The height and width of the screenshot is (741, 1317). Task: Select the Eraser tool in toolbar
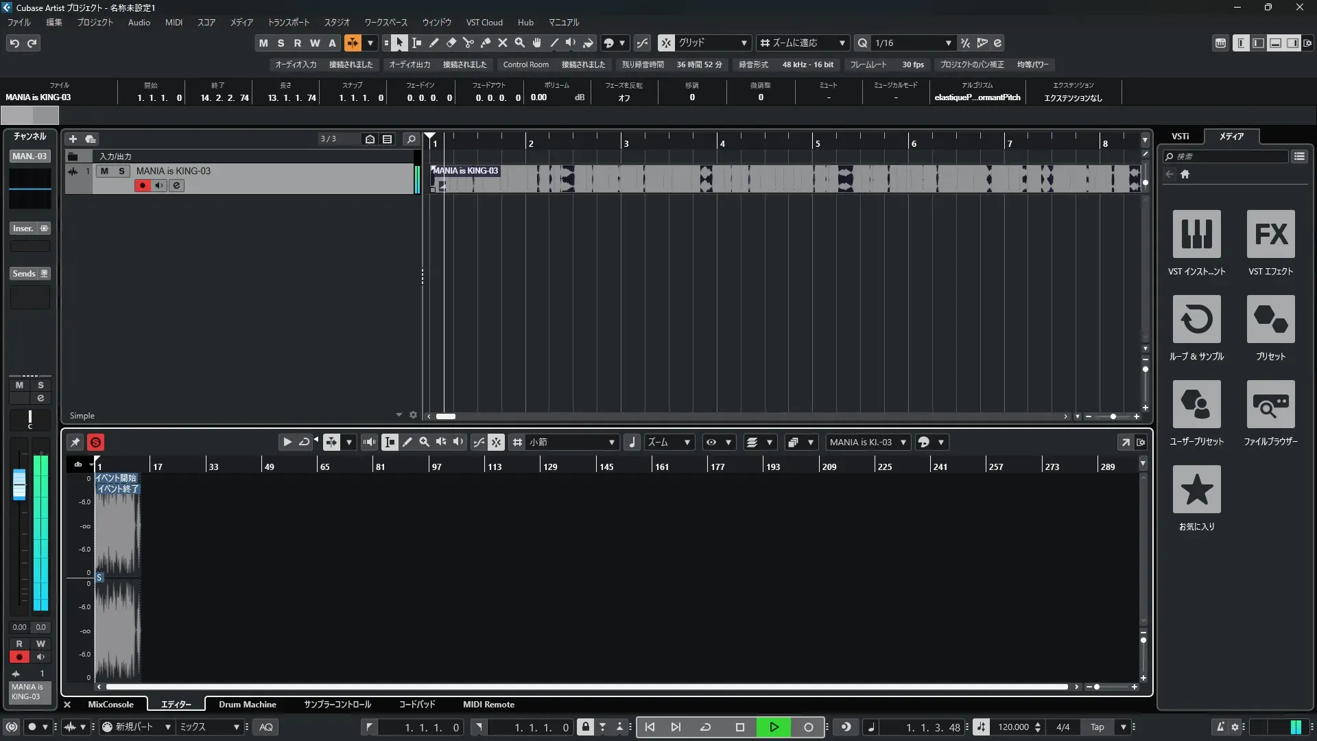click(x=451, y=43)
